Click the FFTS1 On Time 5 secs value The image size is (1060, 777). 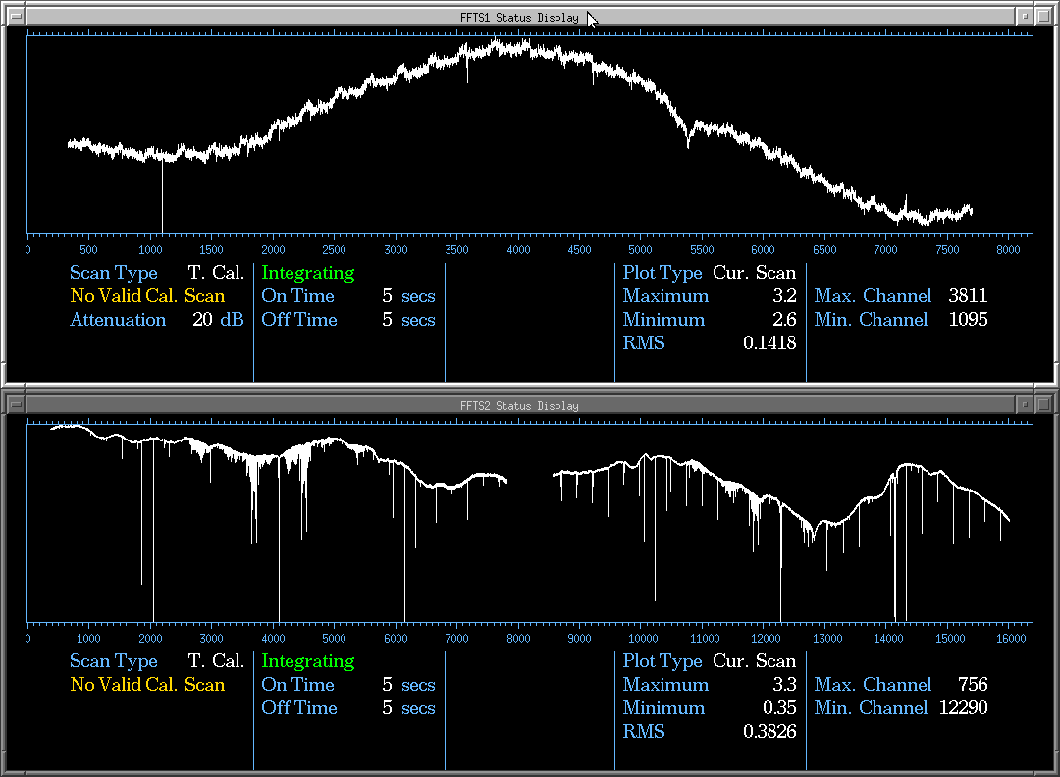[408, 296]
